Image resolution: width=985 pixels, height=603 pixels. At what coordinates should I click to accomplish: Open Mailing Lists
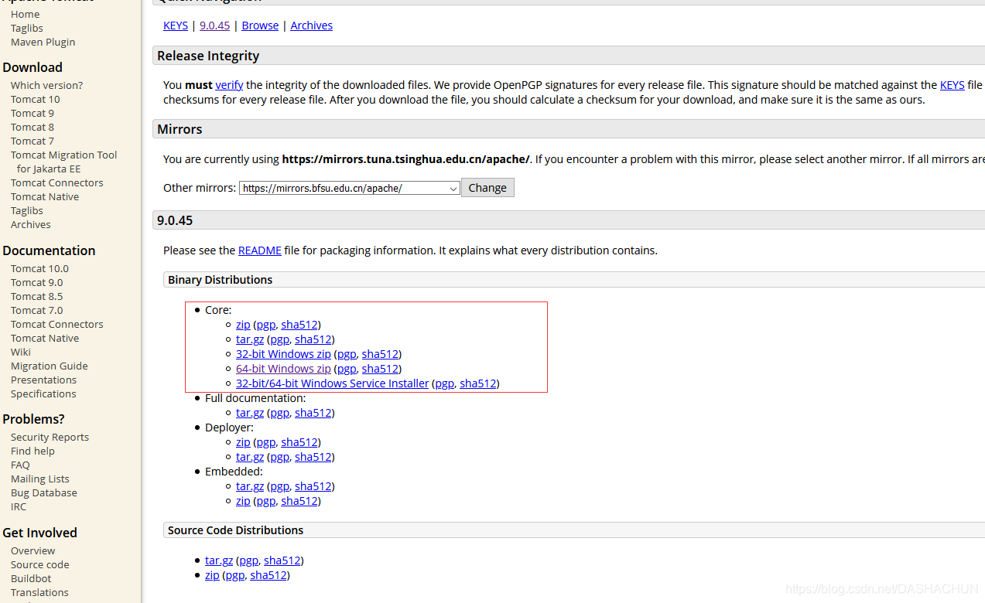[x=40, y=479]
